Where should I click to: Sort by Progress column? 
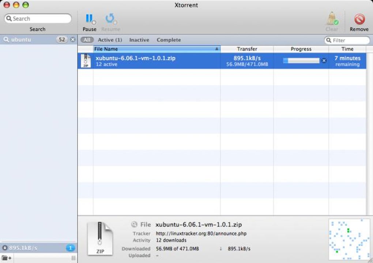tap(301, 49)
